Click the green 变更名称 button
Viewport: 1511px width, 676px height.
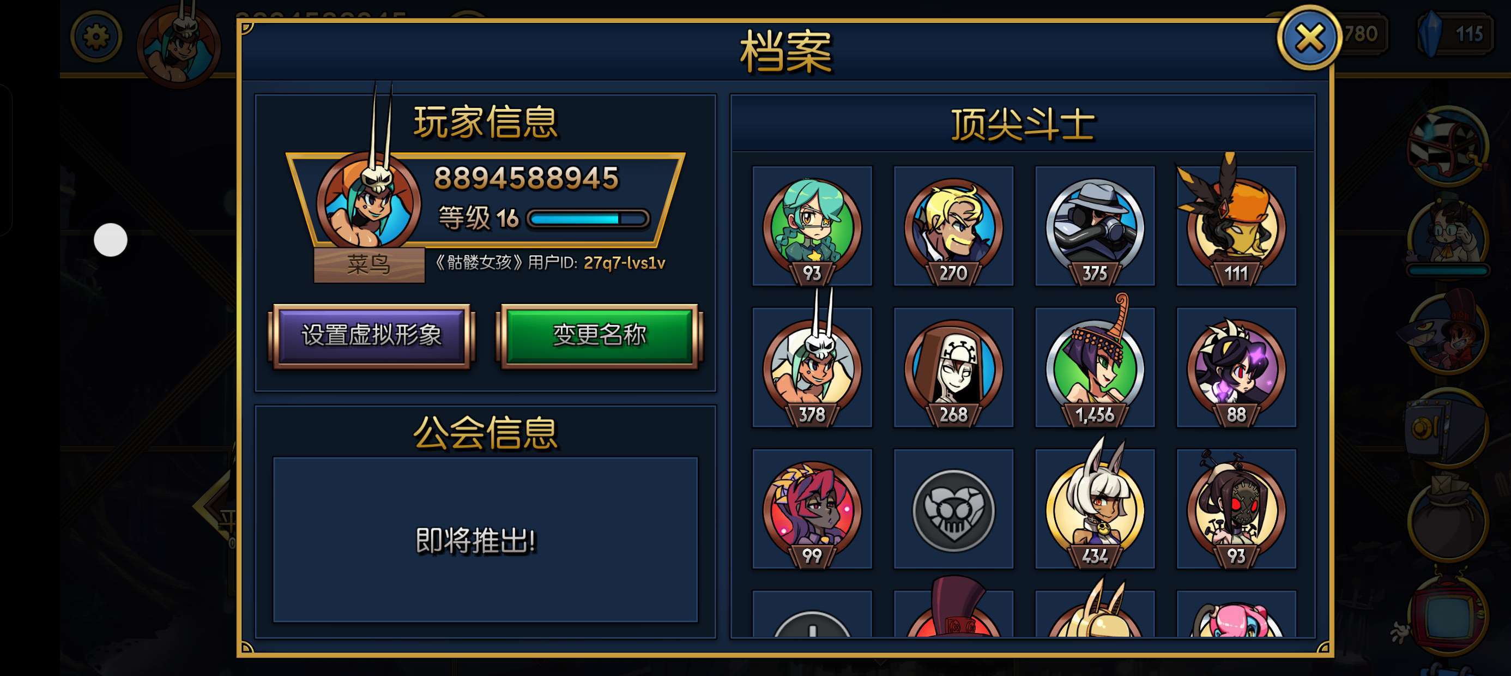pyautogui.click(x=599, y=336)
